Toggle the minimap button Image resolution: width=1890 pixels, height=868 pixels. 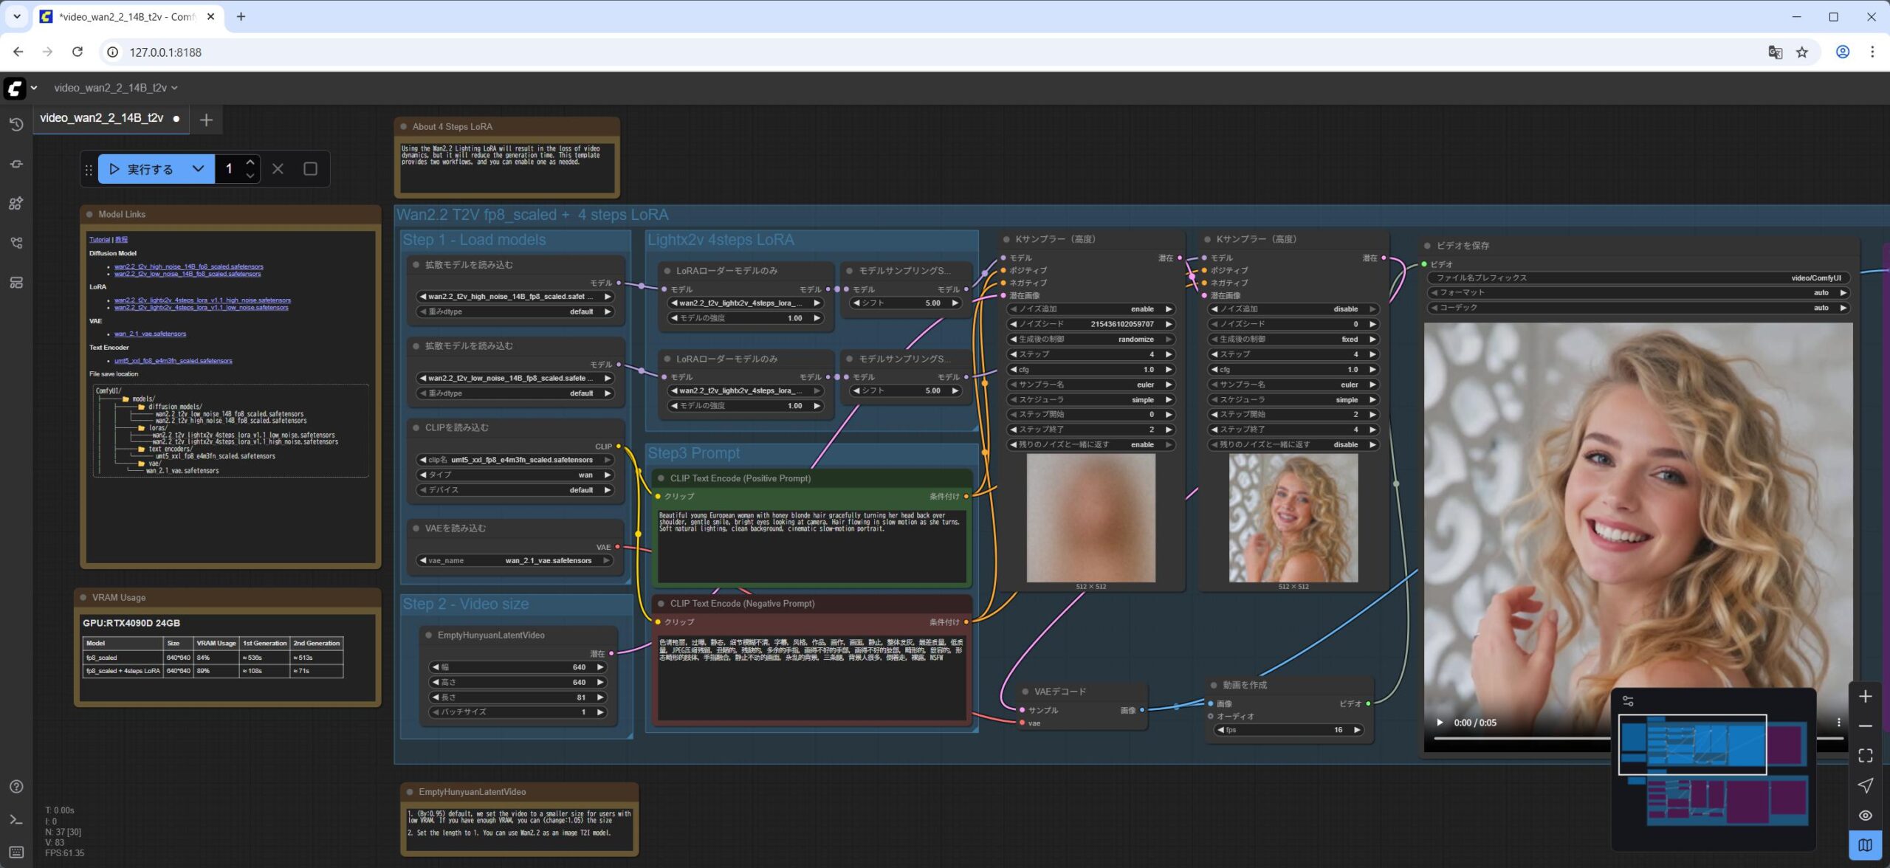point(1865,845)
